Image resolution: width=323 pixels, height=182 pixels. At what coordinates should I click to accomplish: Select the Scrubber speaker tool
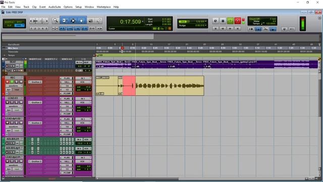[x=91, y=21]
